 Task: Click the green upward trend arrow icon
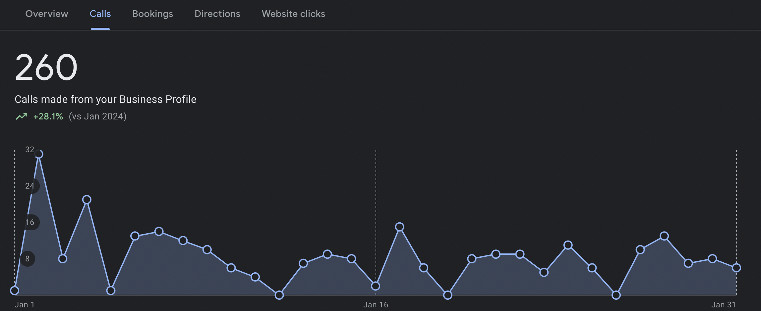(x=21, y=116)
